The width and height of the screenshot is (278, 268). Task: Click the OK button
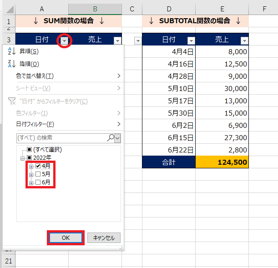click(x=66, y=238)
